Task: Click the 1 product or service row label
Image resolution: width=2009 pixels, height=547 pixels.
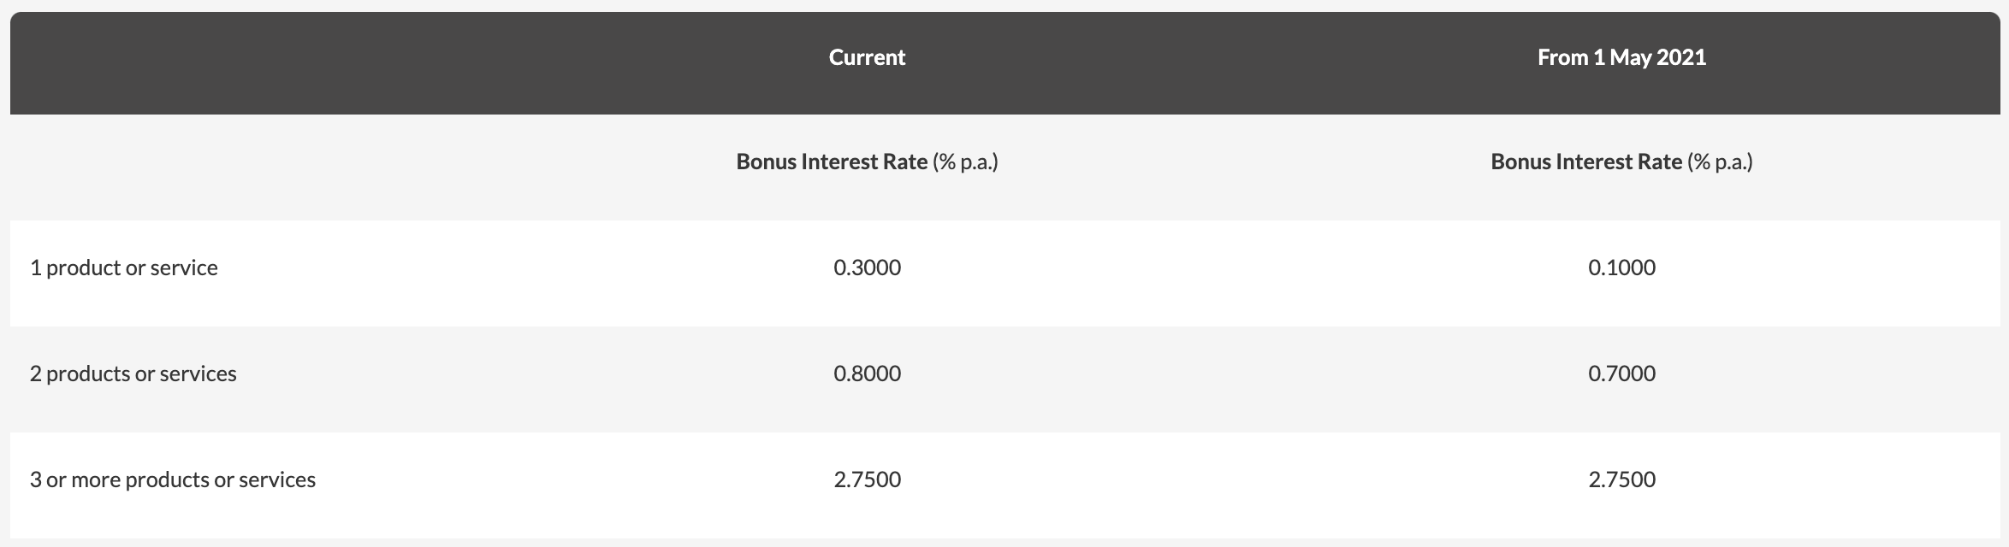Action: click(x=124, y=268)
